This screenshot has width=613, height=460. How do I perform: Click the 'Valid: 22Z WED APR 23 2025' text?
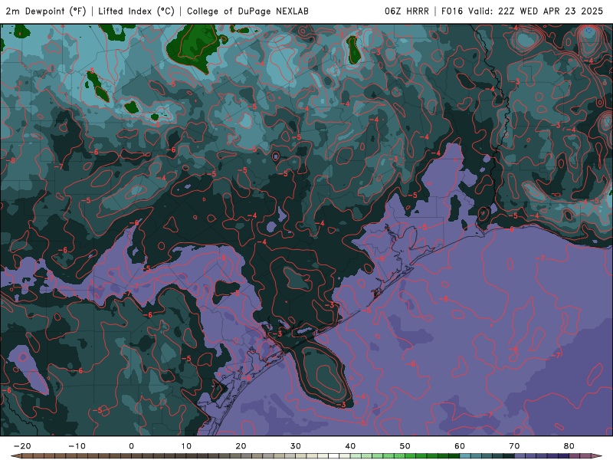[536, 11]
